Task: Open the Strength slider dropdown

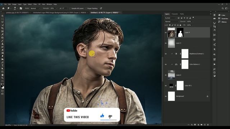Action: pyautogui.click(x=56, y=8)
